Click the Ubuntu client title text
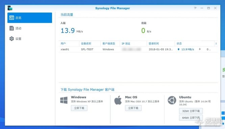Viewport: 225px width, 129px height. coord(185,97)
